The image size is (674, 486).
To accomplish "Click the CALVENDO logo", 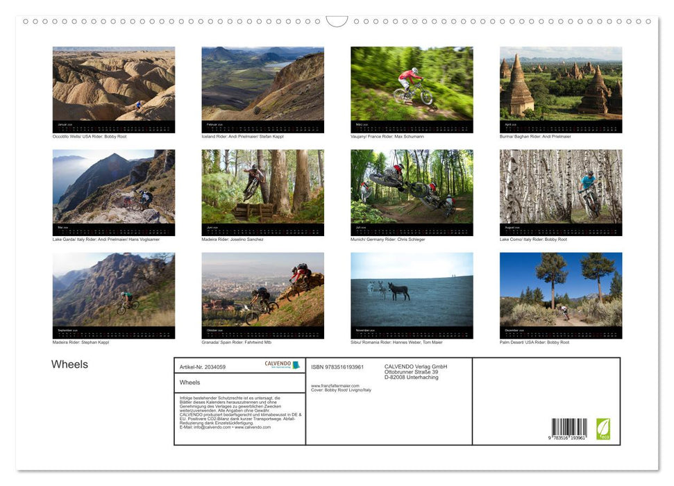I will [282, 364].
